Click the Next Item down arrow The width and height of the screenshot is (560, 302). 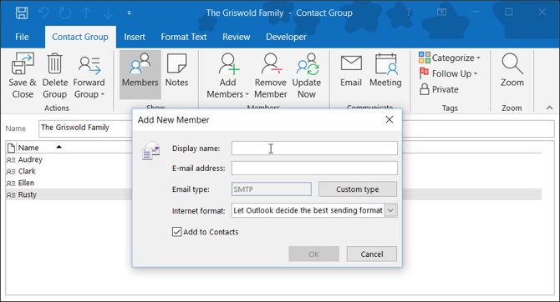108,13
